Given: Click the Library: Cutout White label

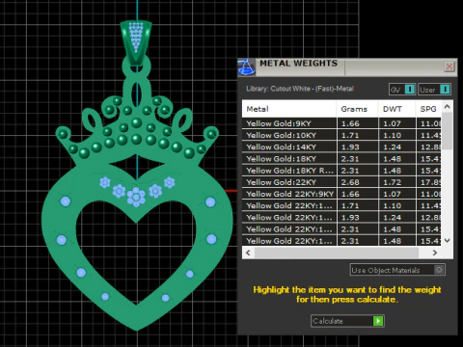Looking at the screenshot, I should click(300, 89).
